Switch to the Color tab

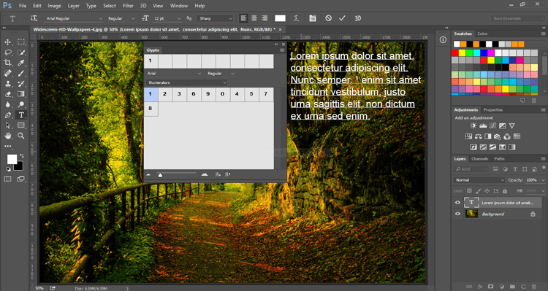coord(483,34)
